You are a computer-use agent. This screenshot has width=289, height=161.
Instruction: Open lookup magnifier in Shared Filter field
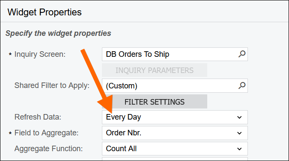pyautogui.click(x=242, y=85)
